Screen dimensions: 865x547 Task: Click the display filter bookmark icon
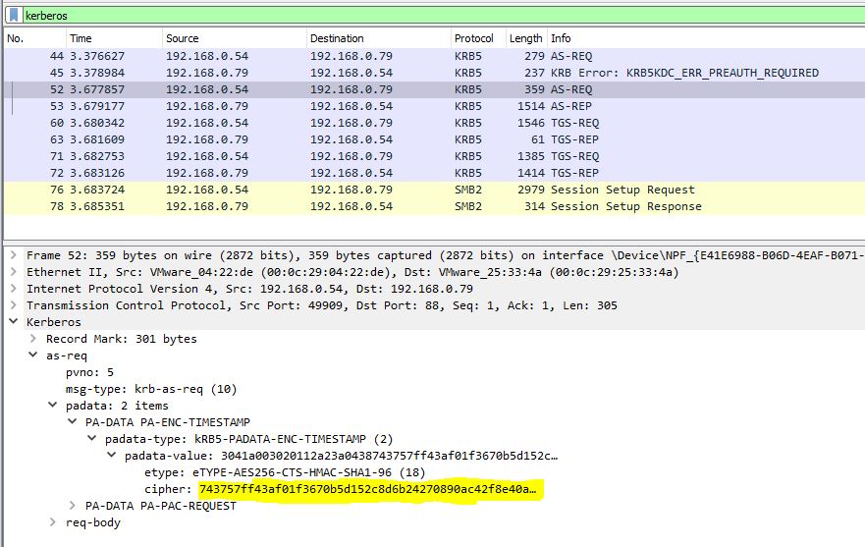coord(14,16)
